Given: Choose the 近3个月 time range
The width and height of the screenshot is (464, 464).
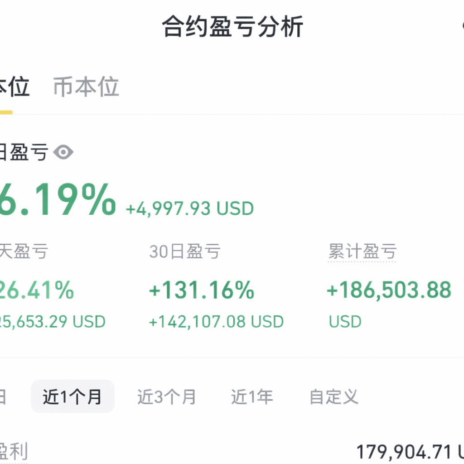Looking at the screenshot, I should tap(166, 397).
